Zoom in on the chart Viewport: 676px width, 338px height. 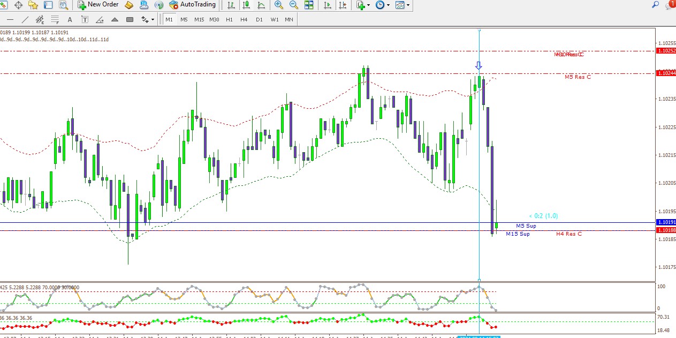point(278,5)
